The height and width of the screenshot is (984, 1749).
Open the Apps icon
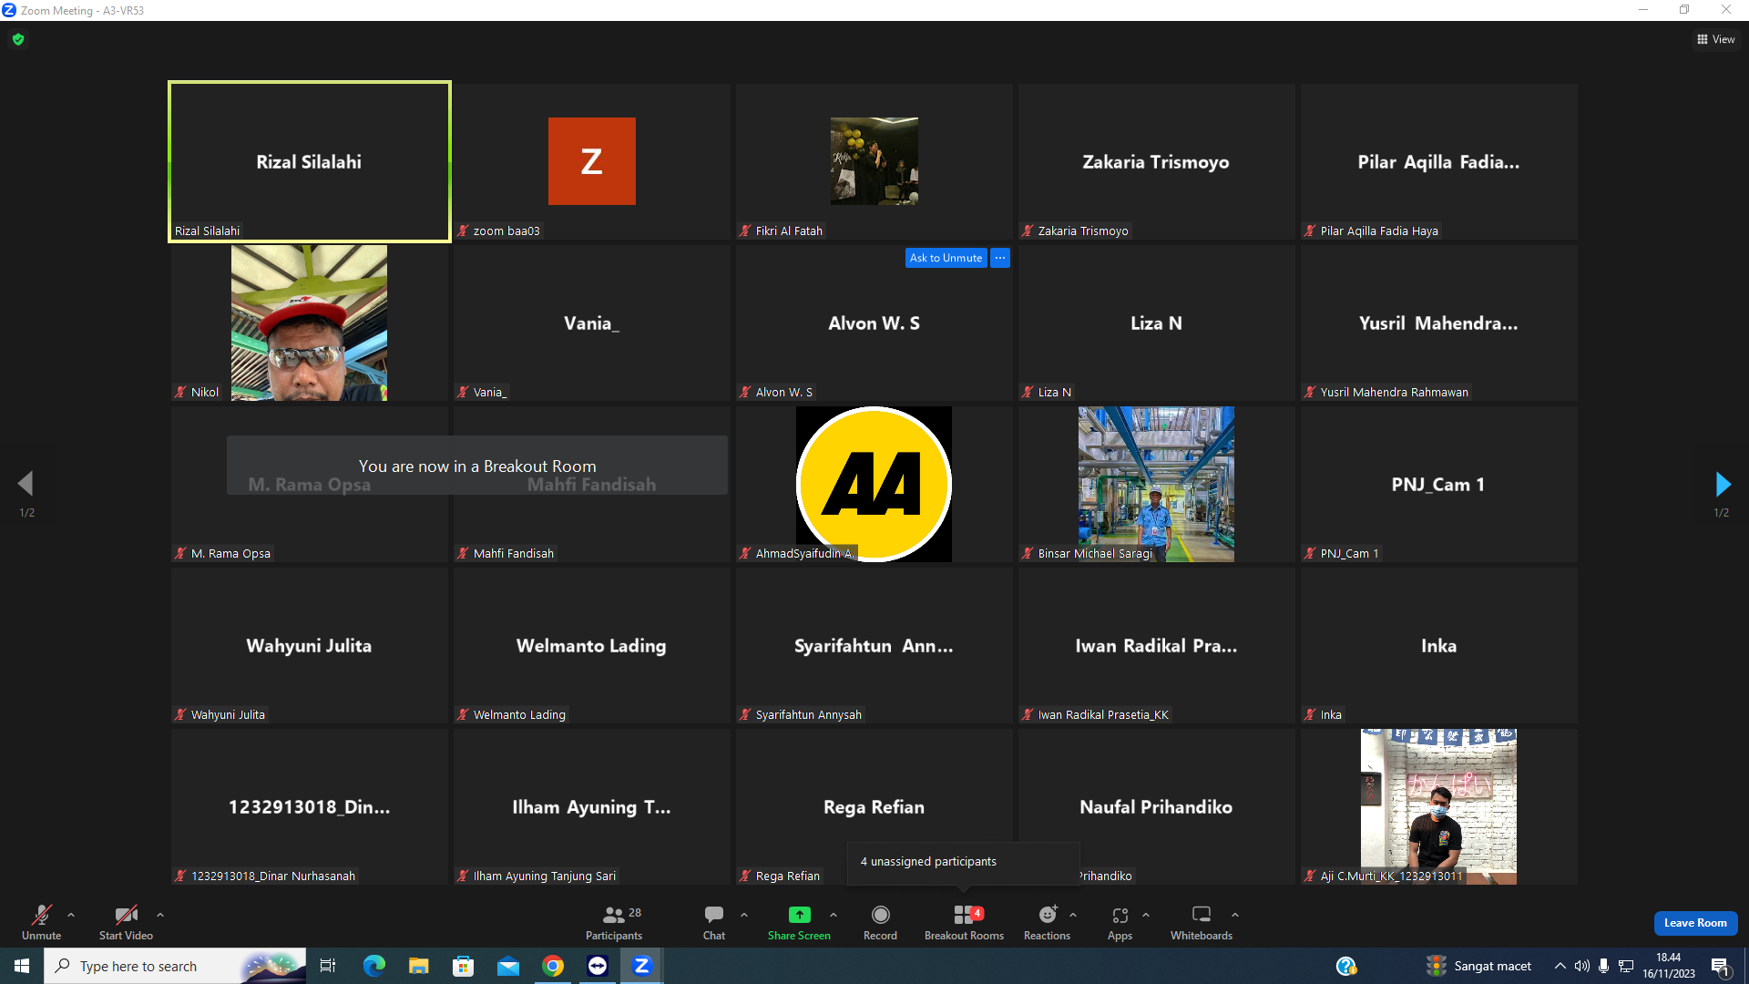(1120, 915)
